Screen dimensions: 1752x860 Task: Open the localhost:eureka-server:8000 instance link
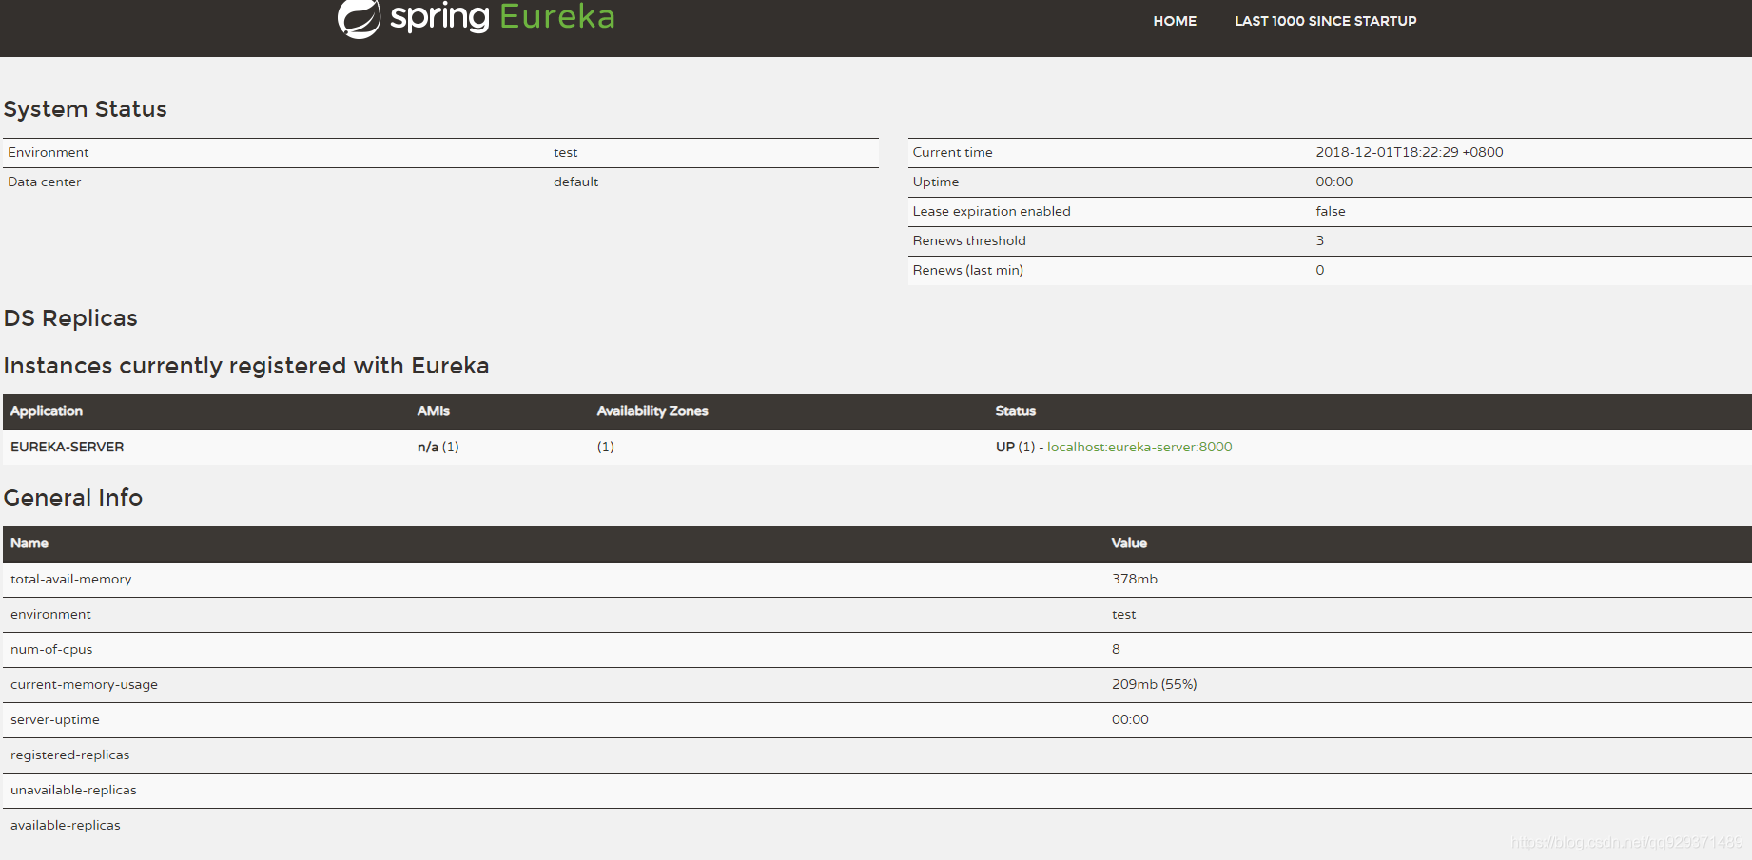point(1139,447)
